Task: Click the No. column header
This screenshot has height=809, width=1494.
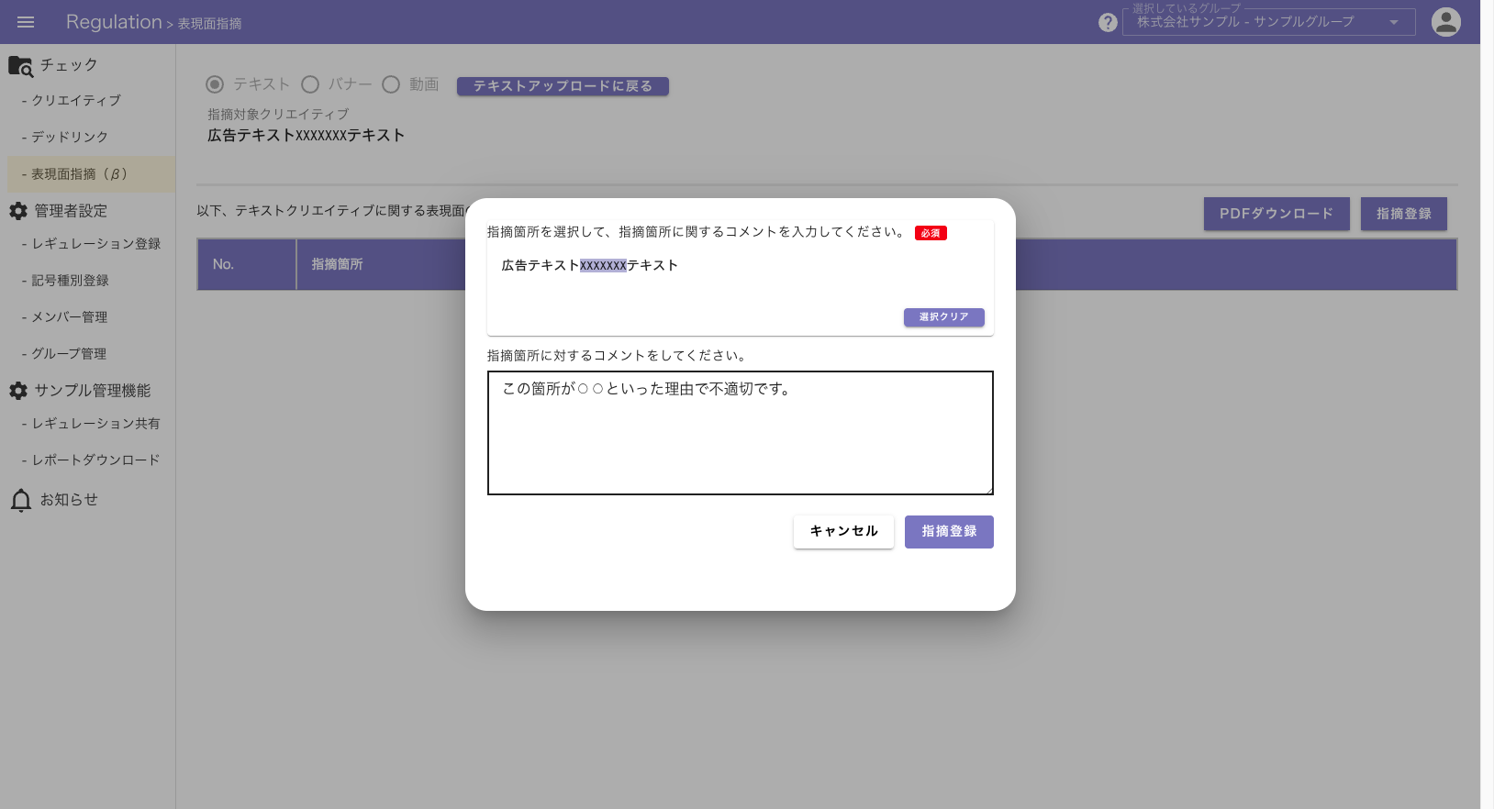Action: point(247,264)
